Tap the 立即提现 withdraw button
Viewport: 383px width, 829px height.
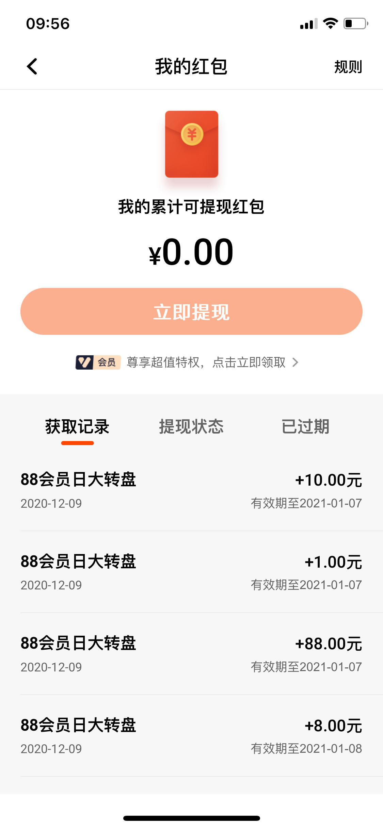[191, 311]
